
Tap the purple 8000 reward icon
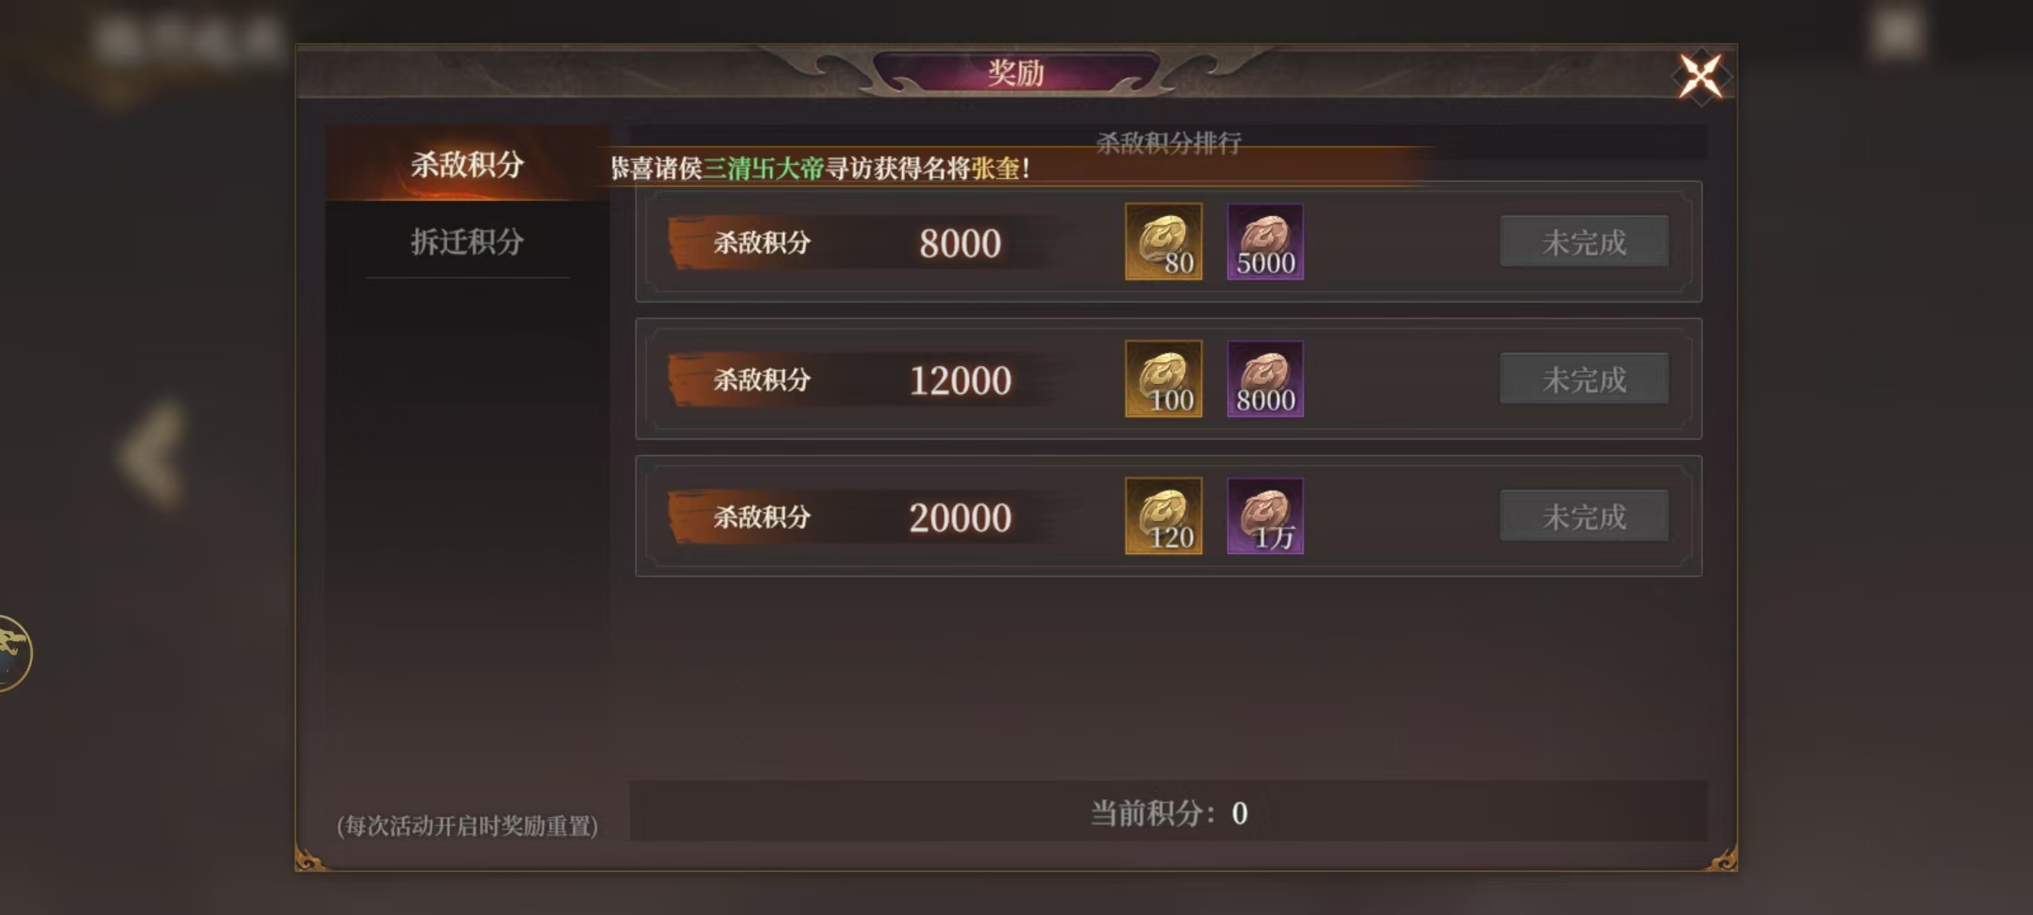coord(1265,379)
